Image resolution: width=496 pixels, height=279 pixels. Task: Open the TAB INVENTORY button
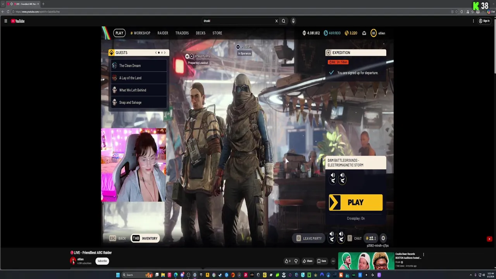click(145, 238)
